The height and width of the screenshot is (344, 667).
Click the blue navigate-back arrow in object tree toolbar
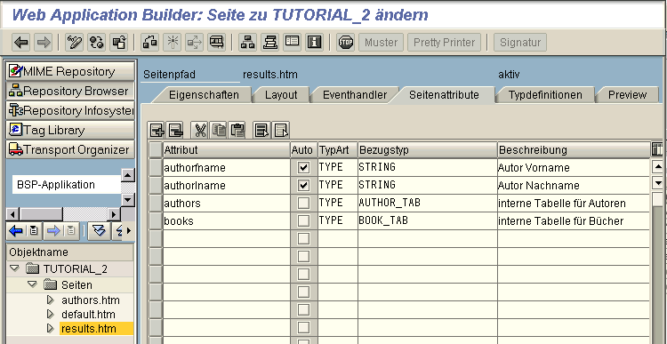(x=16, y=231)
